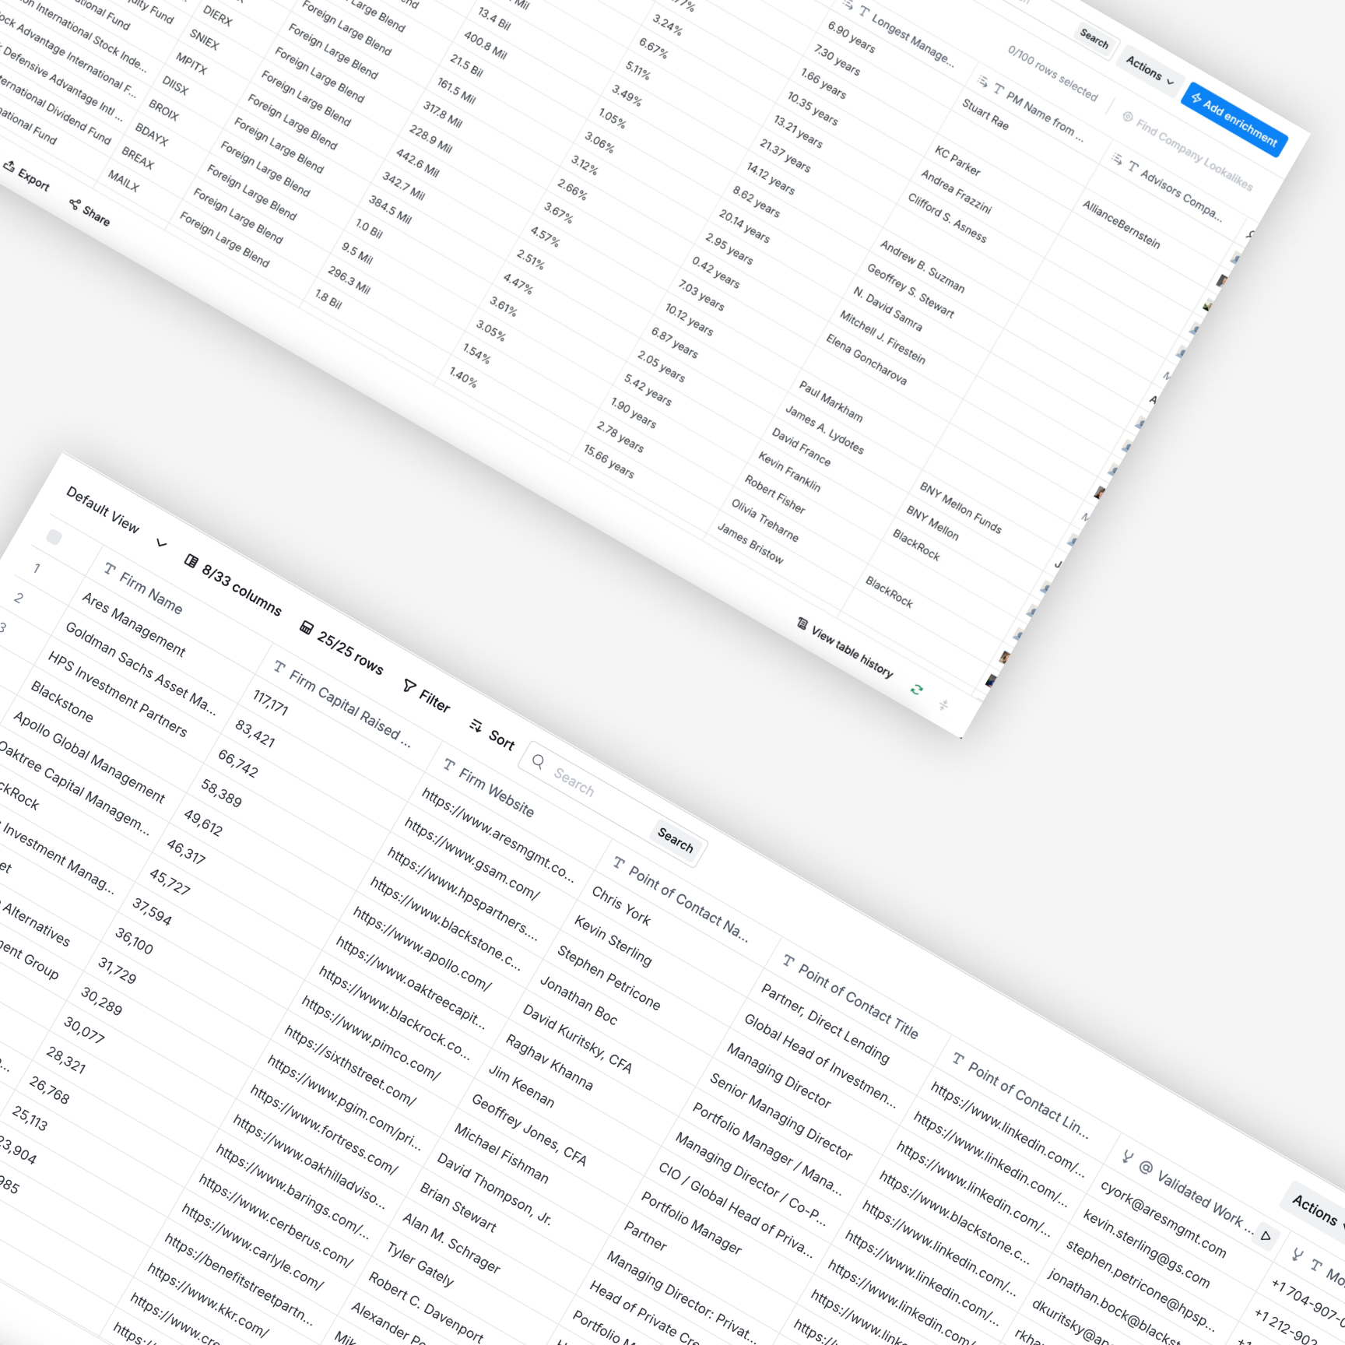Click the 117,171 capital raised cell
This screenshot has width=1345, height=1345.
click(x=270, y=702)
